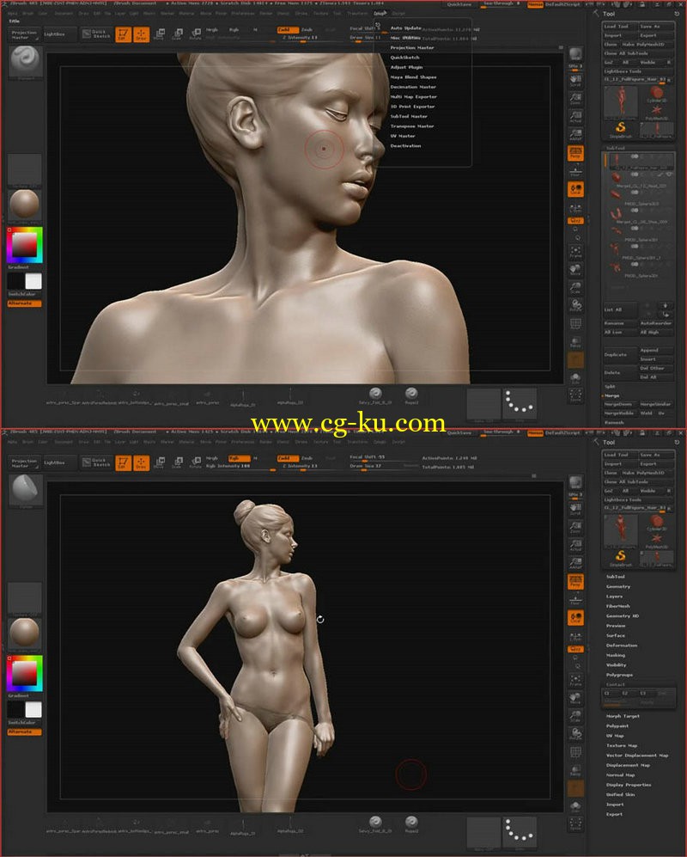Open Decimation Master in Zplugin menu
Viewport: 687px width, 857px height.
point(413,87)
